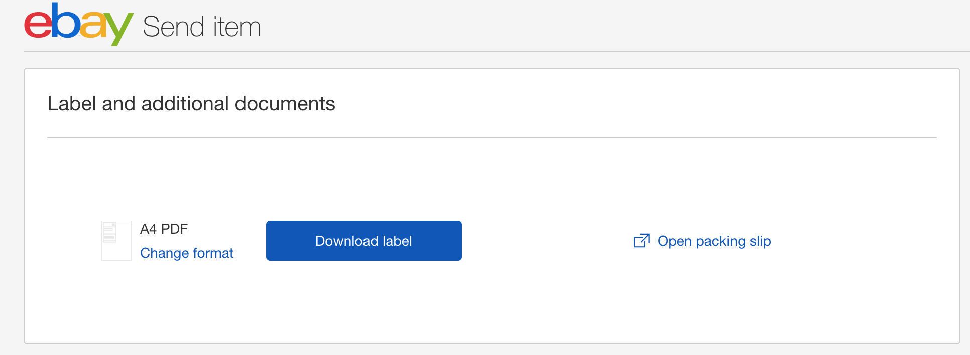Click the word 'Open' in packing slip link
The width and height of the screenshot is (970, 355).
point(675,242)
